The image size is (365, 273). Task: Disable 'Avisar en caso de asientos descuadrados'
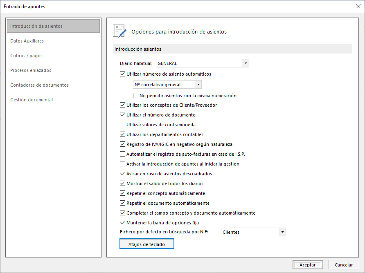[122, 173]
